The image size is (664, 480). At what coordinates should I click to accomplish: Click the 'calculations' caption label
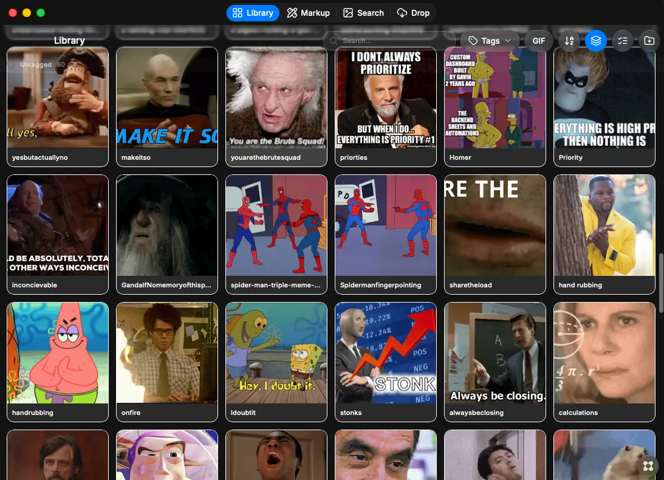click(x=578, y=413)
